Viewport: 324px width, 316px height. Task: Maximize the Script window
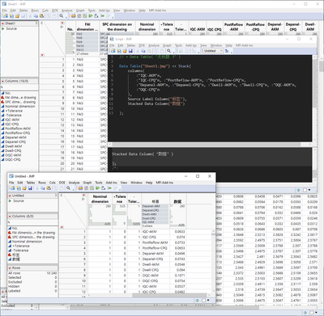(299, 39)
